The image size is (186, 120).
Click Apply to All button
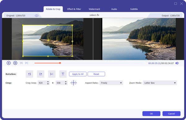[x=78, y=74]
